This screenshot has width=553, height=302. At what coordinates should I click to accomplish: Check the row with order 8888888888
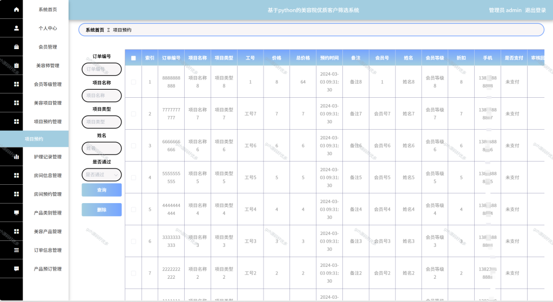coord(133,82)
